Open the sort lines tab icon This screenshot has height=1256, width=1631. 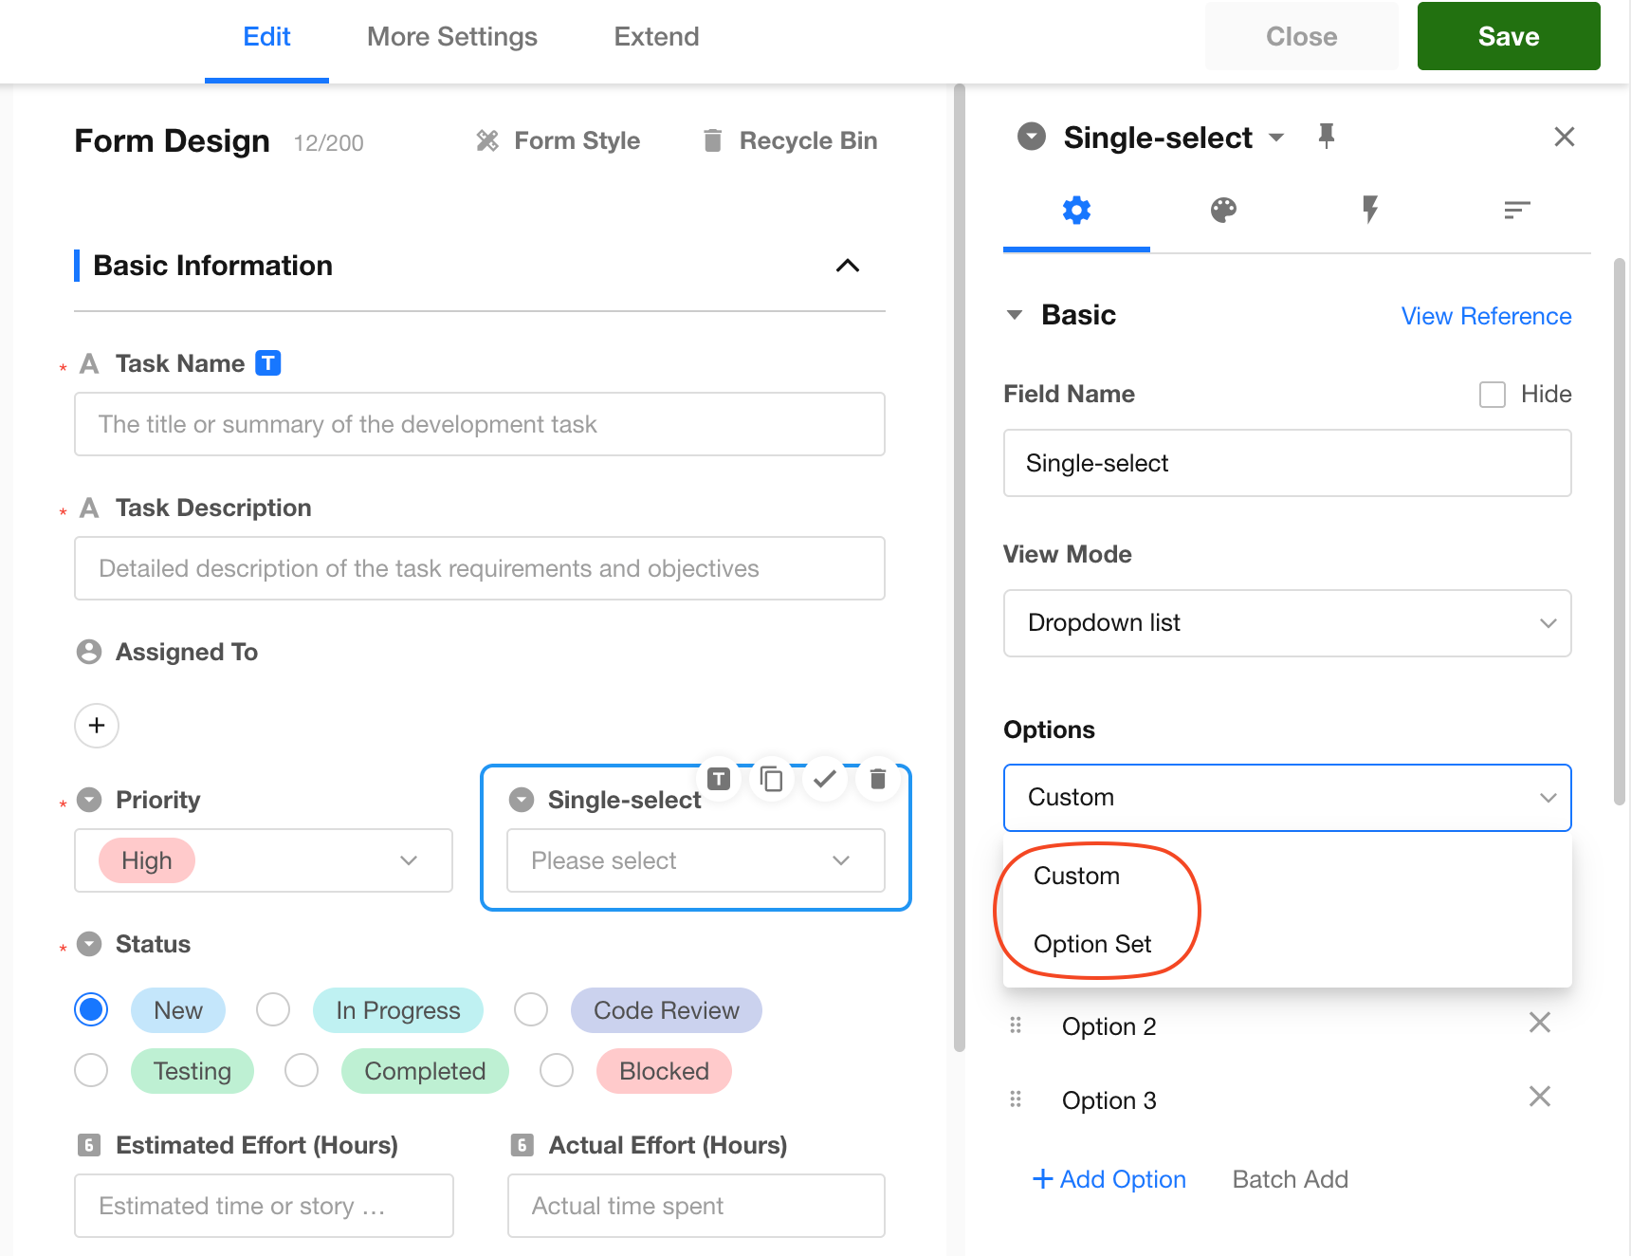(x=1516, y=210)
